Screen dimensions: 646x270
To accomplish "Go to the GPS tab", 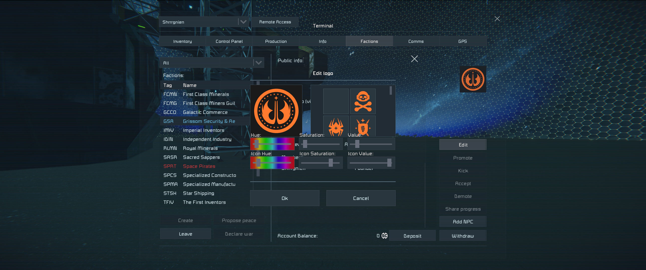I will click(462, 41).
